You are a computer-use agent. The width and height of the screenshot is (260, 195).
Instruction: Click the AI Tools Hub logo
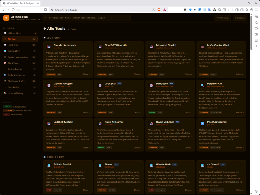6,18
